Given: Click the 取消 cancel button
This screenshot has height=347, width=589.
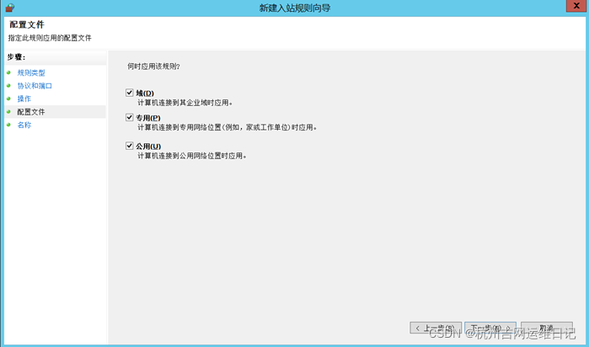Looking at the screenshot, I should pyautogui.click(x=547, y=328).
